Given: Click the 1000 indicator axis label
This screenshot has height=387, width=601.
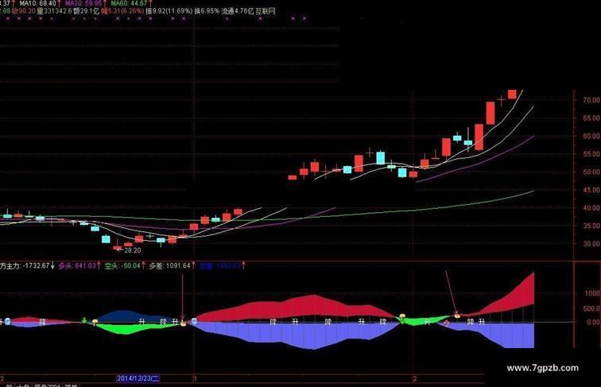Looking at the screenshot, I should click(592, 293).
